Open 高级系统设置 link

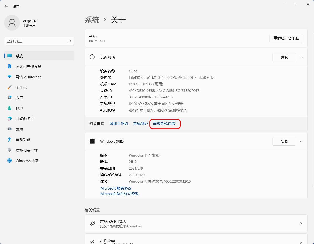coord(165,124)
